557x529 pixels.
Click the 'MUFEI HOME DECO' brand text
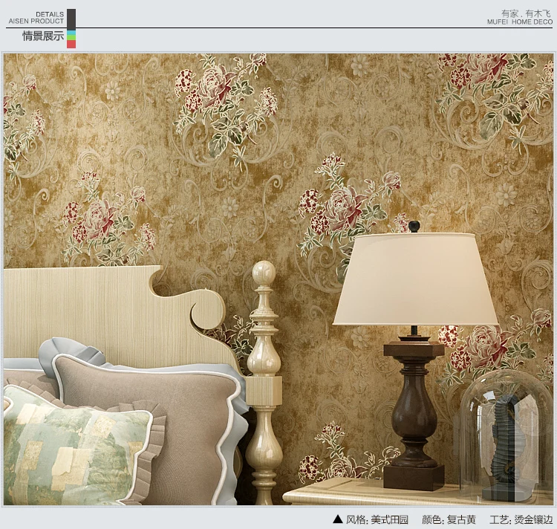520,22
